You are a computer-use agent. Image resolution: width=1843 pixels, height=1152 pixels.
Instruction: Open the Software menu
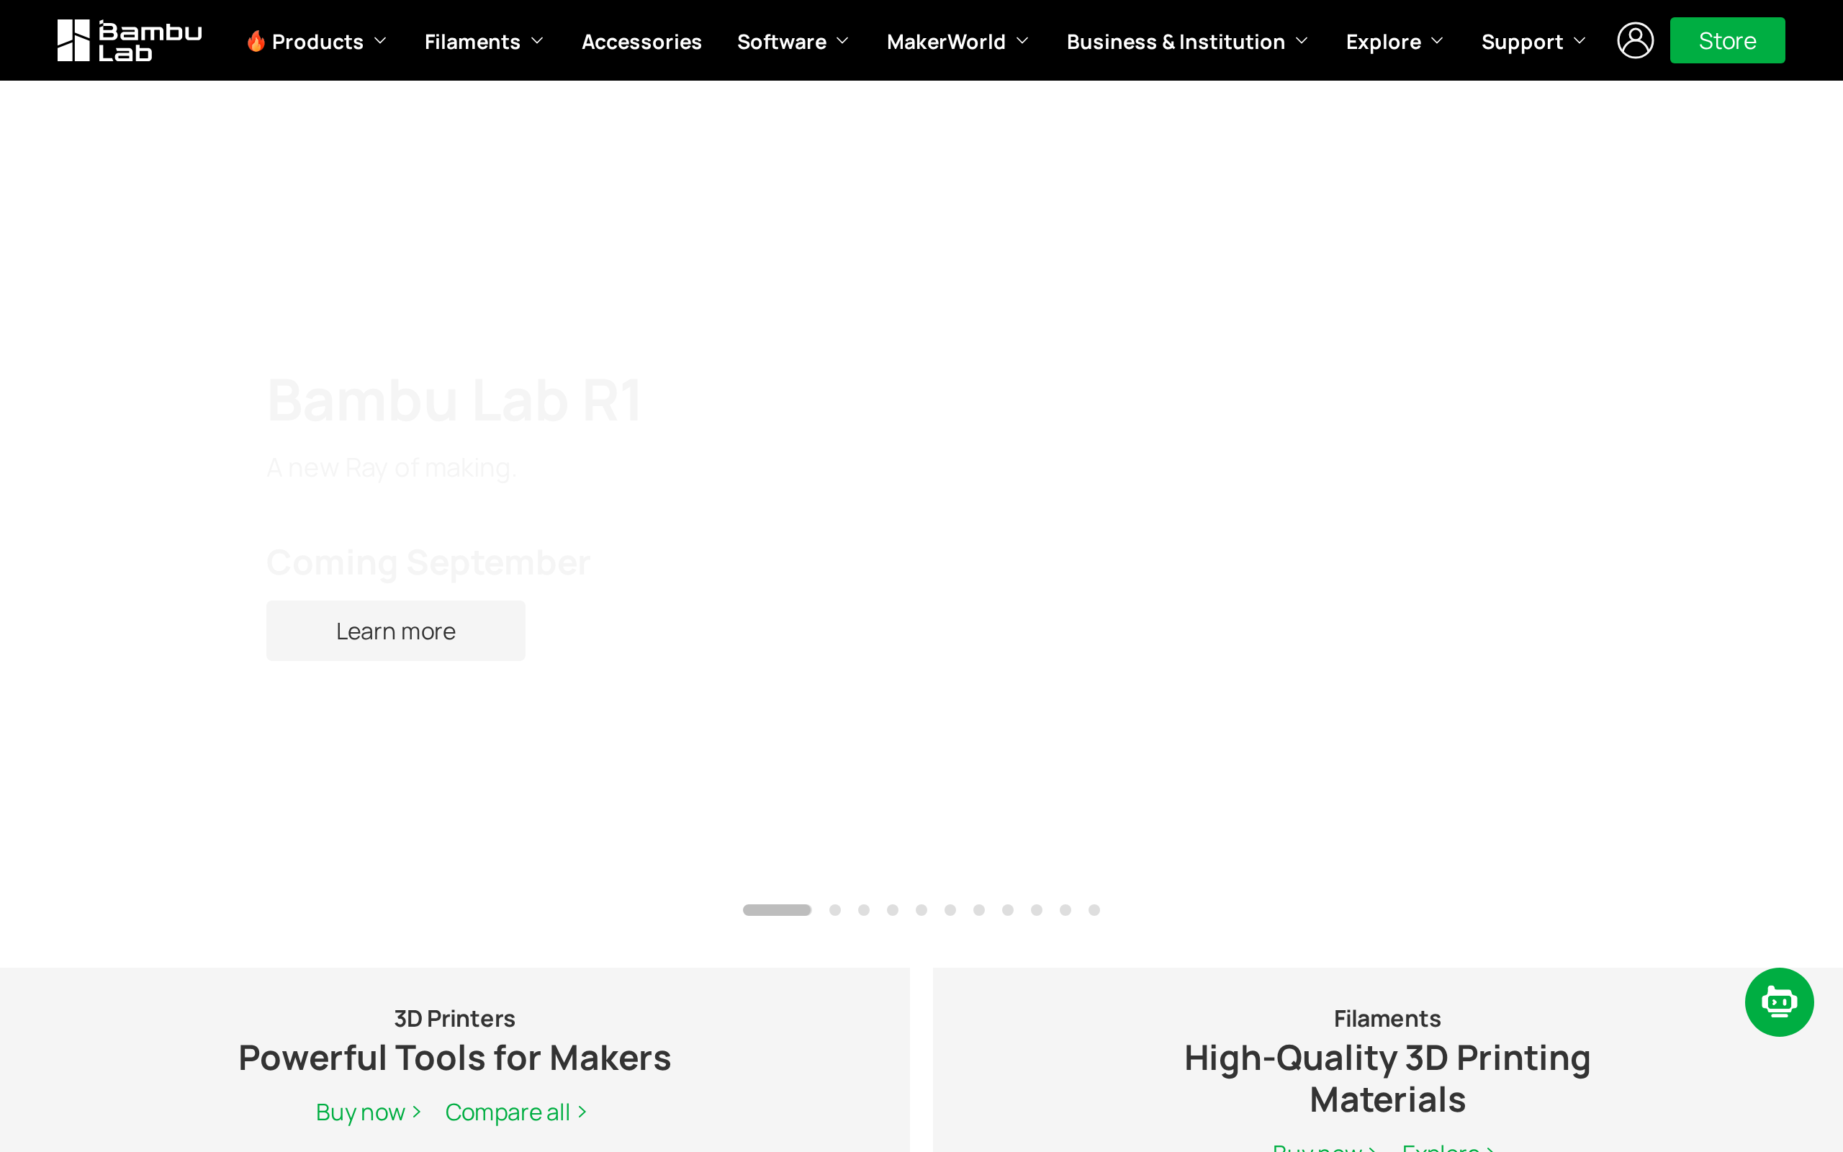click(x=781, y=41)
